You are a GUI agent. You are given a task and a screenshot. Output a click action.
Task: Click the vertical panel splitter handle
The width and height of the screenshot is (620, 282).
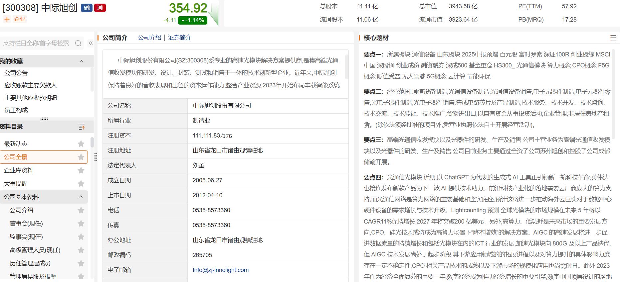[x=96, y=157]
